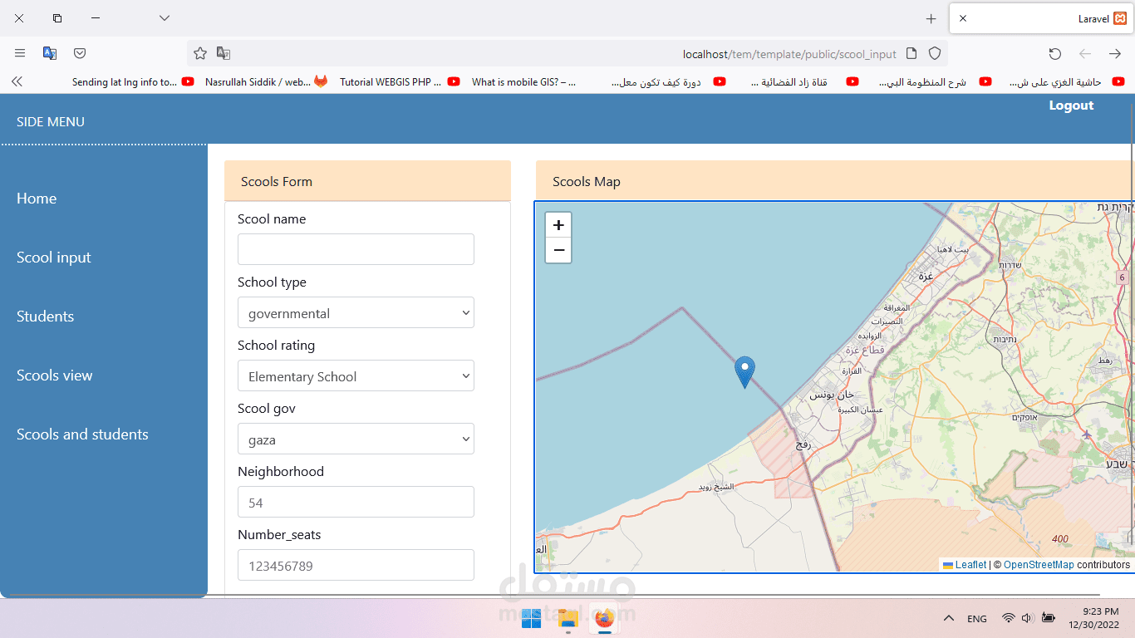1135x638 pixels.
Task: Click the volume speaker tray icon
Action: (x=1027, y=618)
